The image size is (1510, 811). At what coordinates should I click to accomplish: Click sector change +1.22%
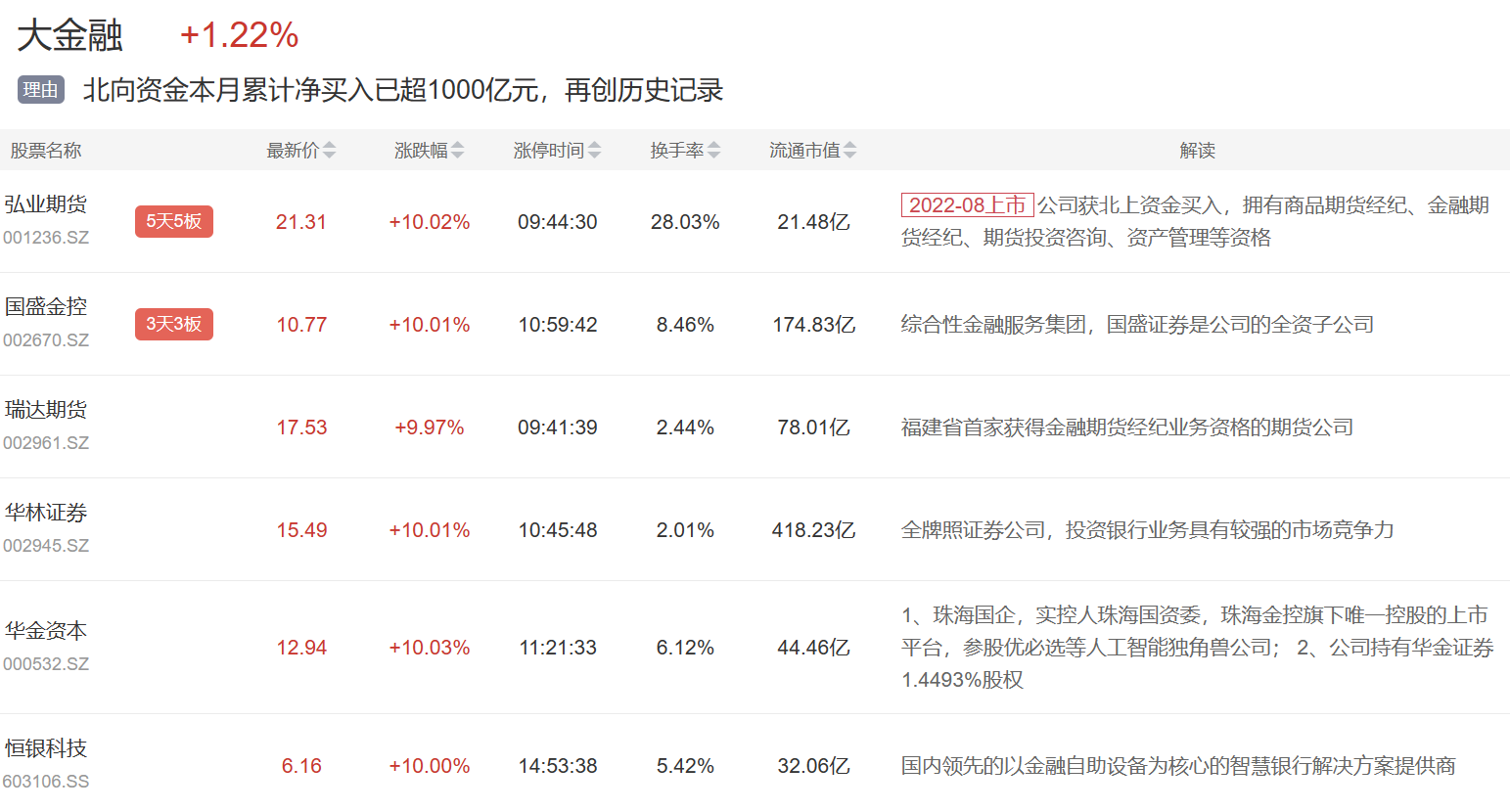click(239, 35)
